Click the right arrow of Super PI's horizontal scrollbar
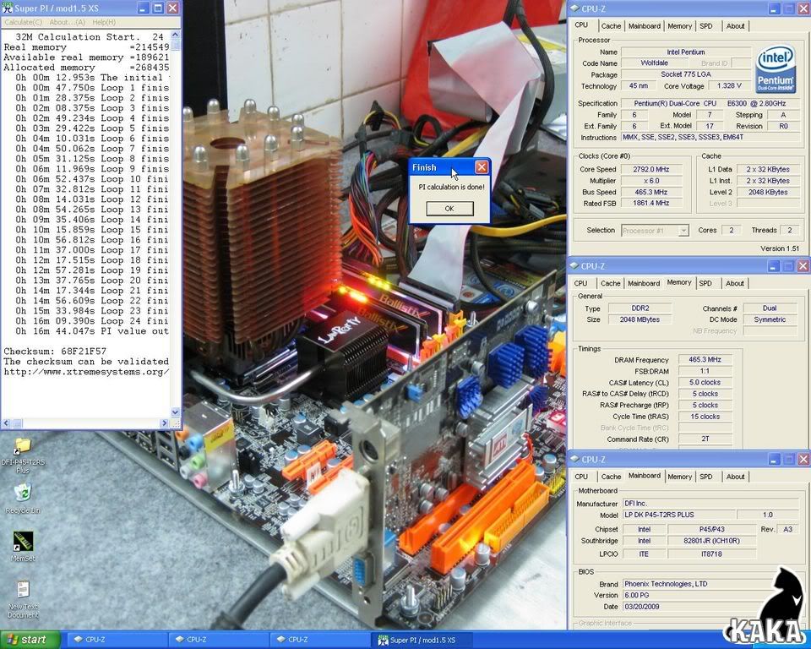 [x=165, y=423]
